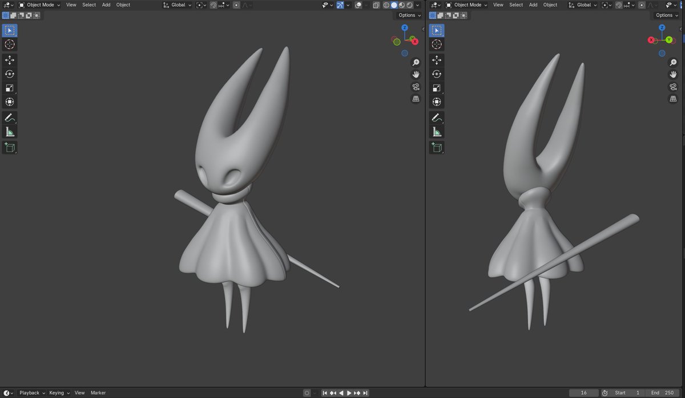This screenshot has width=685, height=398.
Task: Switch to solid shading in left viewport
Action: tap(394, 5)
